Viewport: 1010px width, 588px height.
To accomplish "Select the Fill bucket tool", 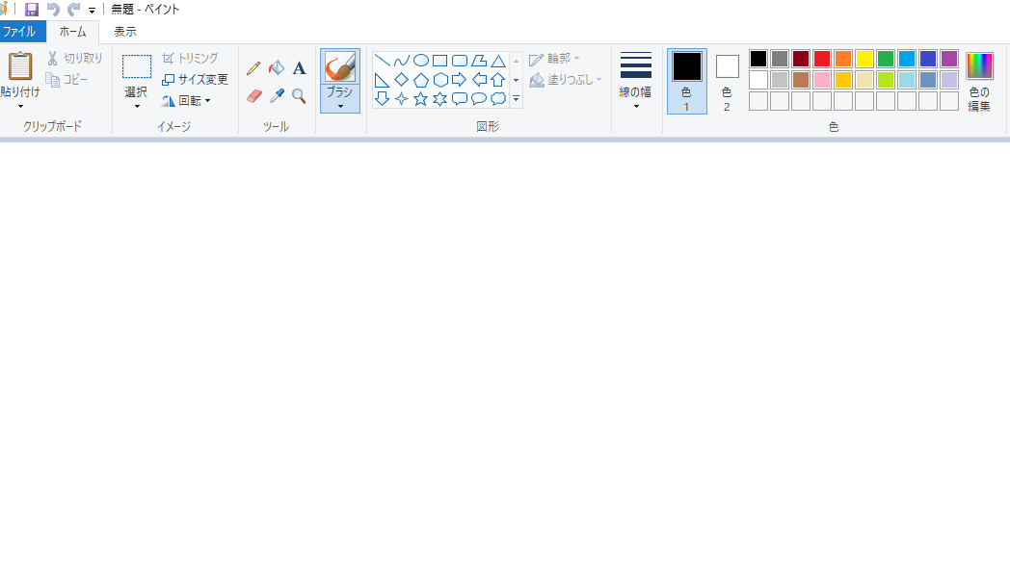I will tap(277, 68).
